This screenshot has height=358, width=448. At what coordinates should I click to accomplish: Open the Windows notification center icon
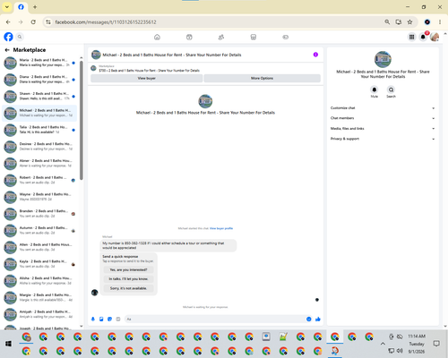pos(436,344)
